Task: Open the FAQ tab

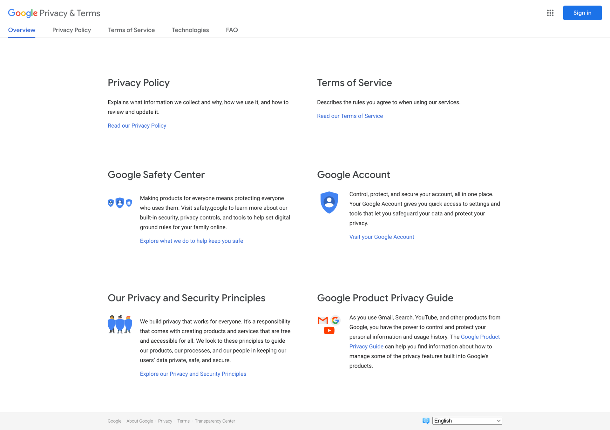Action: (x=232, y=30)
